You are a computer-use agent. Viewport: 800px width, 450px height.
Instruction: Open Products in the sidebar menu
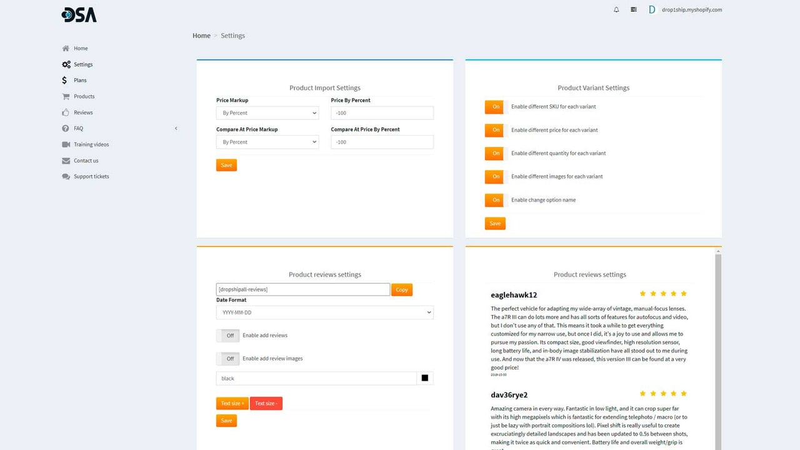(84, 96)
